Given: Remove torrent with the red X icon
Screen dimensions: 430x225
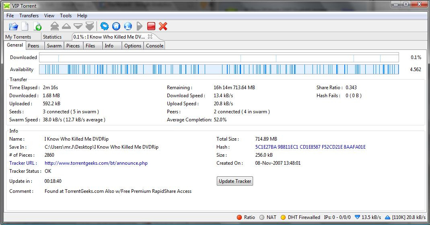Looking at the screenshot, I should [x=163, y=26].
